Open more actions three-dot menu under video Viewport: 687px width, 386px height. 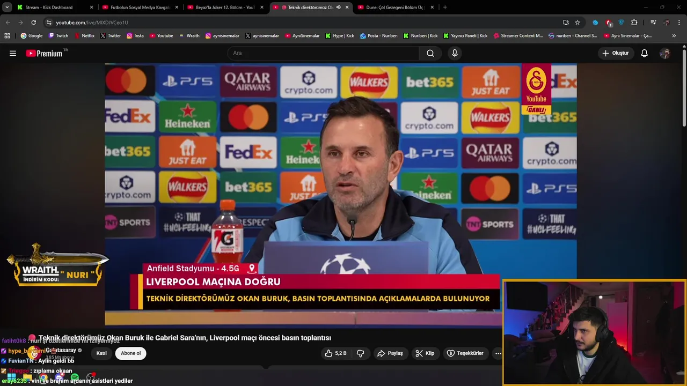pyautogui.click(x=498, y=353)
